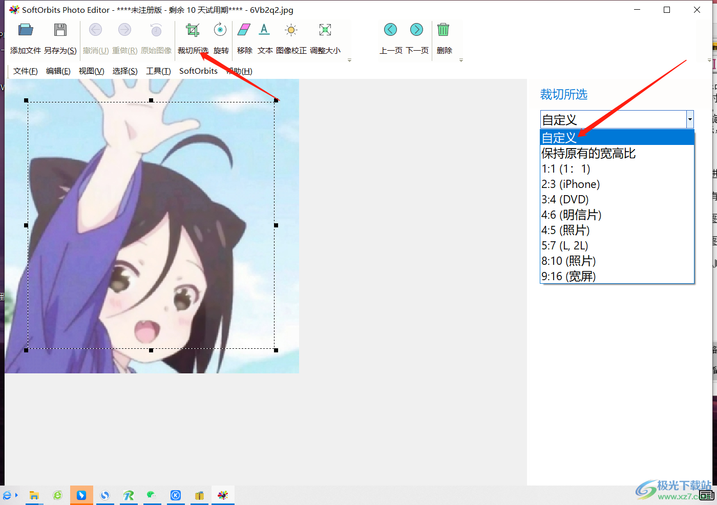This screenshot has height=505, width=717.
Task: Click the 重做 redo arrow
Action: (x=124, y=30)
